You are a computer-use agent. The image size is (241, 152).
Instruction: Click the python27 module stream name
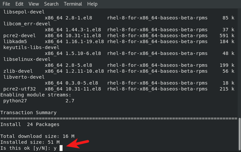[x=15, y=101]
